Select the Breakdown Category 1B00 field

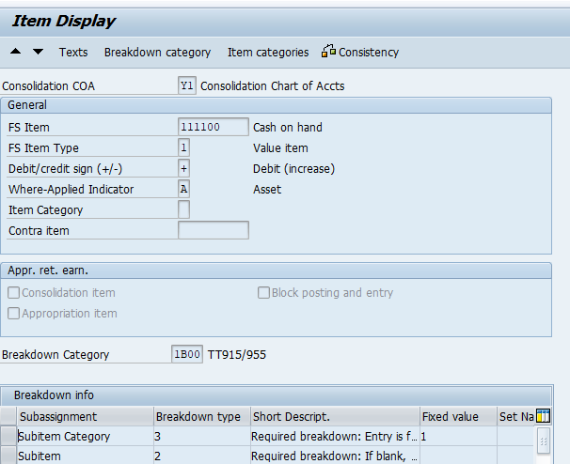pyautogui.click(x=186, y=355)
